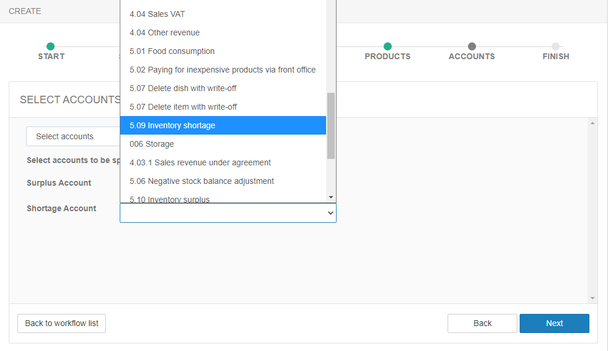
Task: Pick '4.04 Sales VAT' account
Action: coord(223,14)
